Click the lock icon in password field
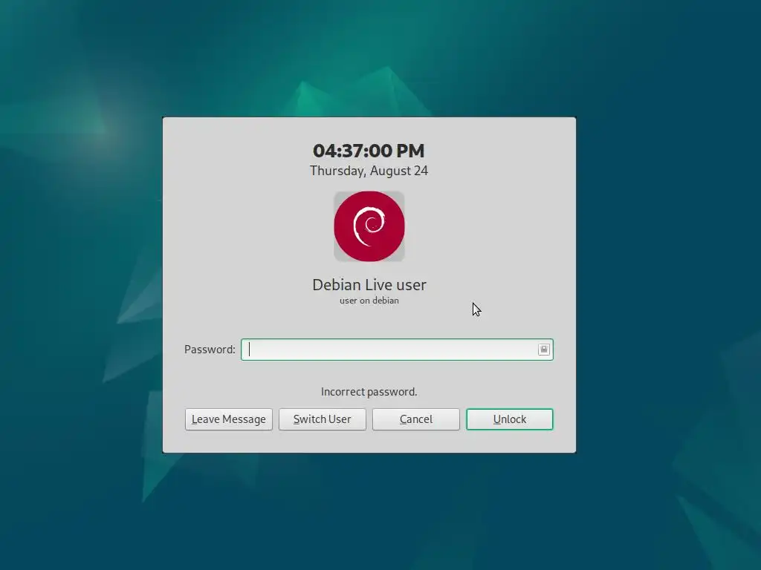This screenshot has width=761, height=570. click(x=543, y=350)
